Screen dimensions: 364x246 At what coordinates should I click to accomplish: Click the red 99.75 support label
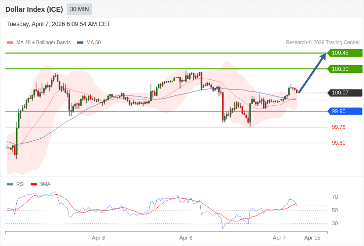tap(338, 127)
